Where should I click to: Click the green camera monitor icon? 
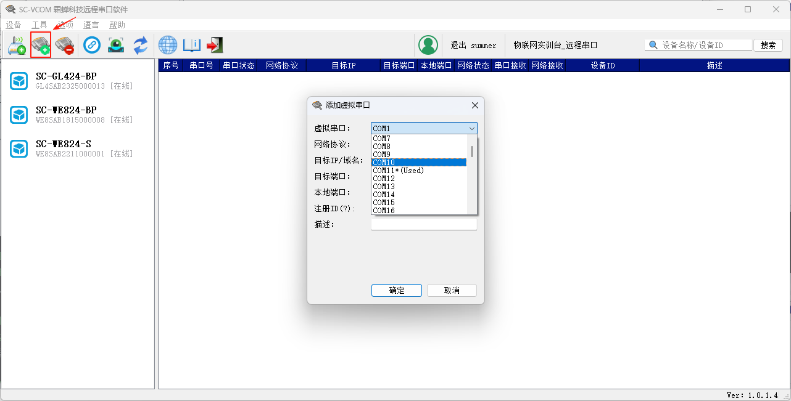tap(116, 45)
